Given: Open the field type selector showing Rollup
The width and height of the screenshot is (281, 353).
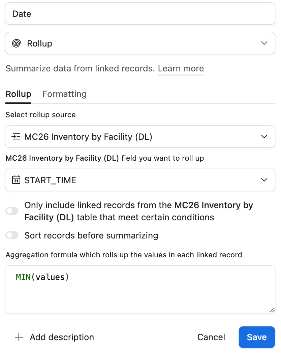Looking at the screenshot, I should coord(140,43).
